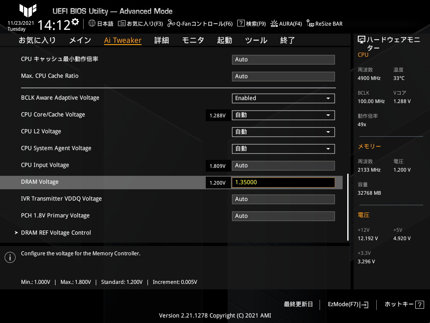This screenshot has width=430, height=323.
Task: Click the 33°C temperature value
Action: pyautogui.click(x=399, y=78)
